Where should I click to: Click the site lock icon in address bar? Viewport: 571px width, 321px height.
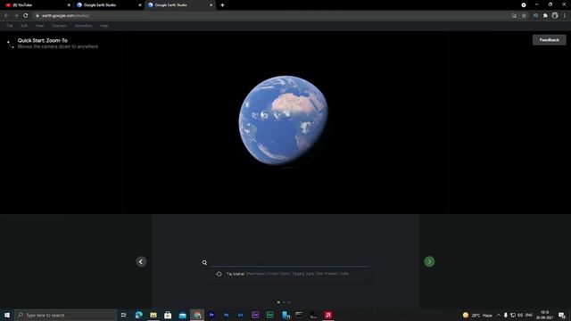[x=37, y=16]
